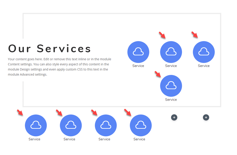Click the third cloud icon in the bottom row
Screen dimensions: 237x155
(106, 125)
